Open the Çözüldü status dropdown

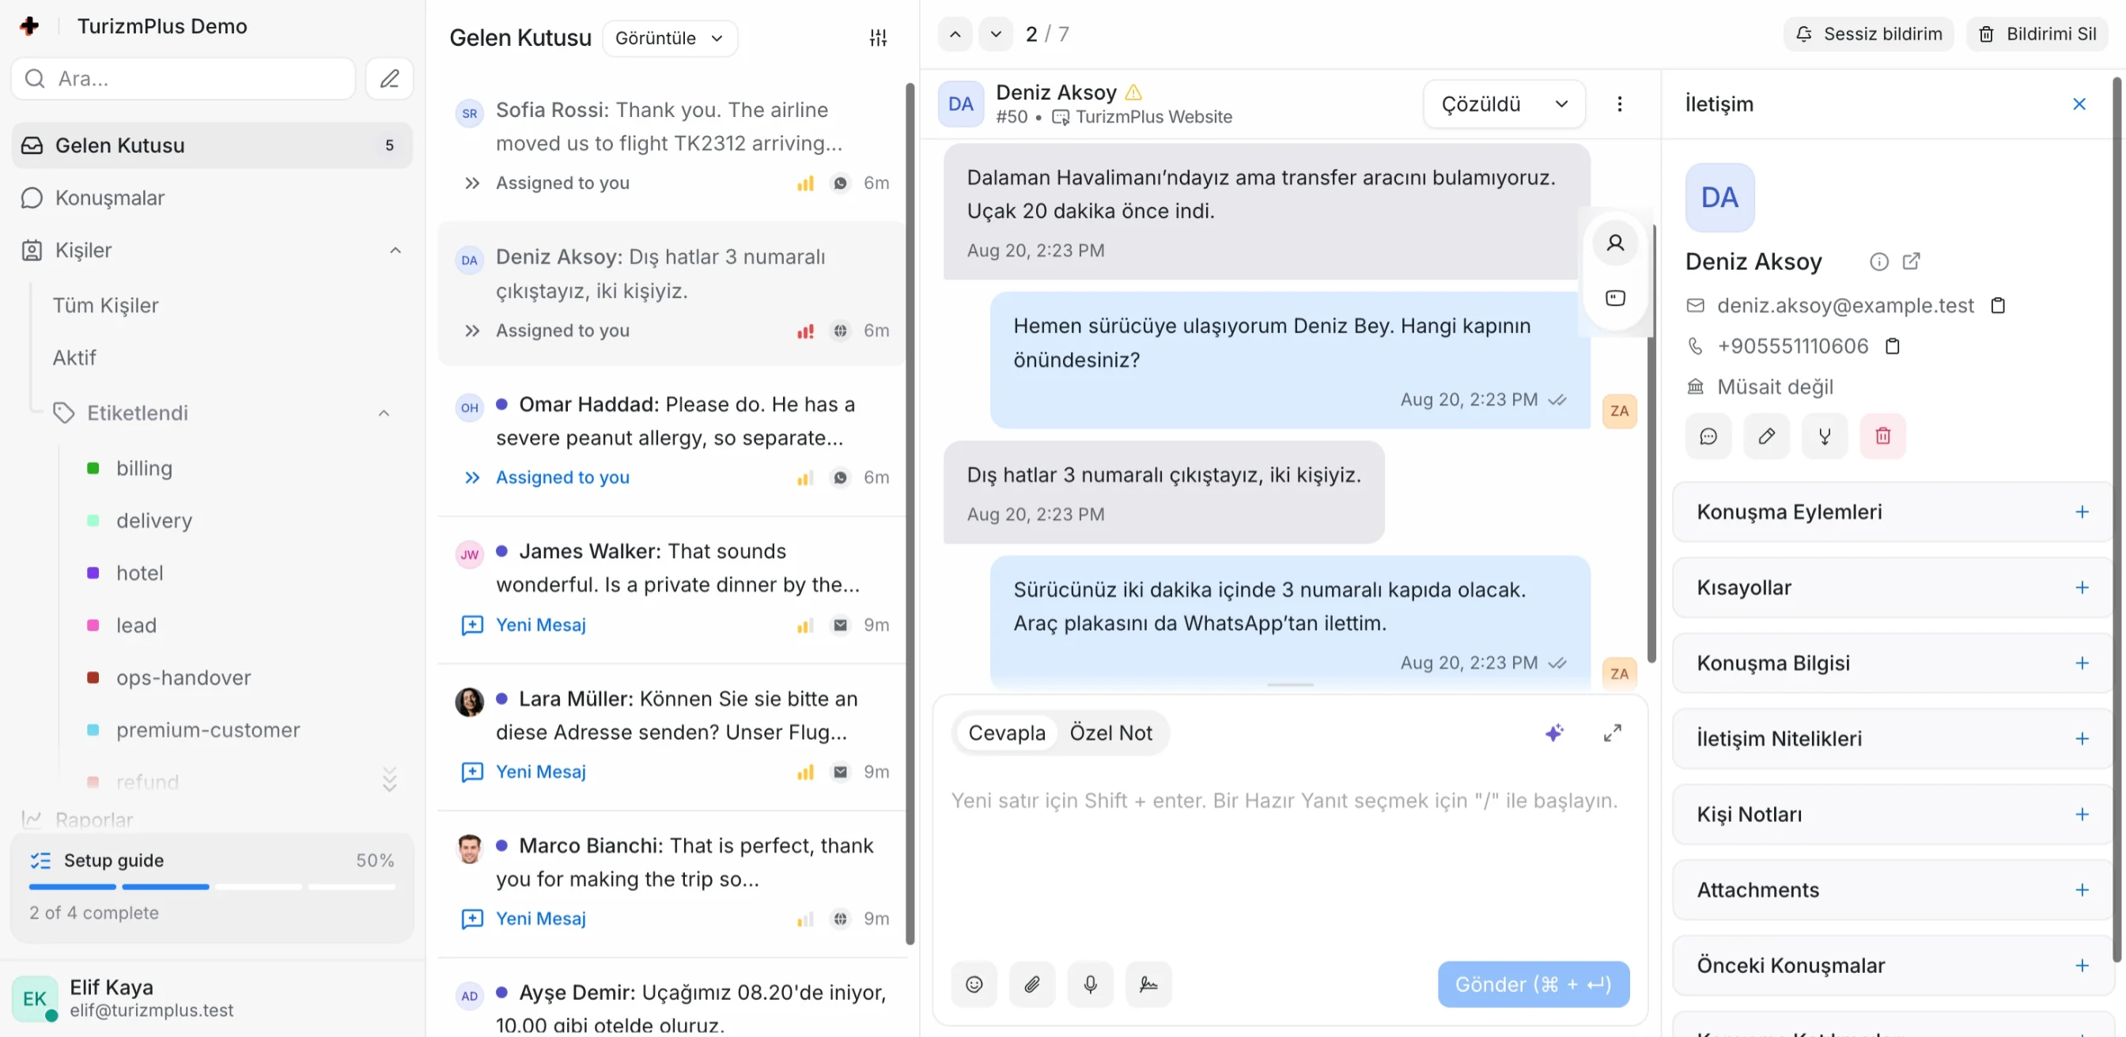(1504, 104)
